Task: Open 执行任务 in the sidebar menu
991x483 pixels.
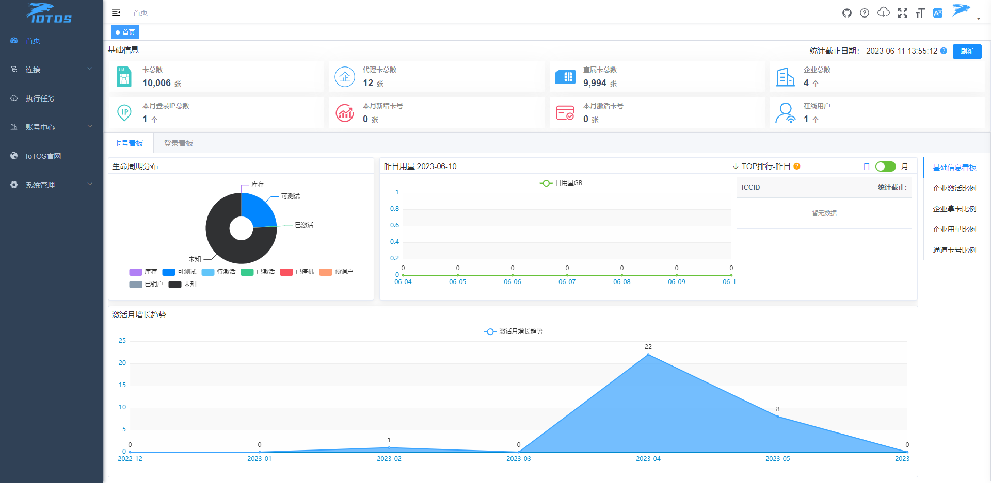Action: [x=52, y=98]
